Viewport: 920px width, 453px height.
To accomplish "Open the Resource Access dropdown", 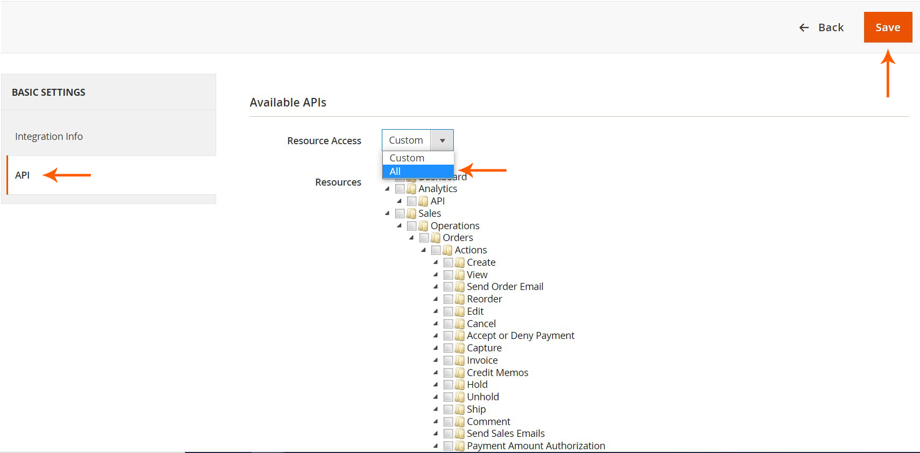I will tap(417, 140).
